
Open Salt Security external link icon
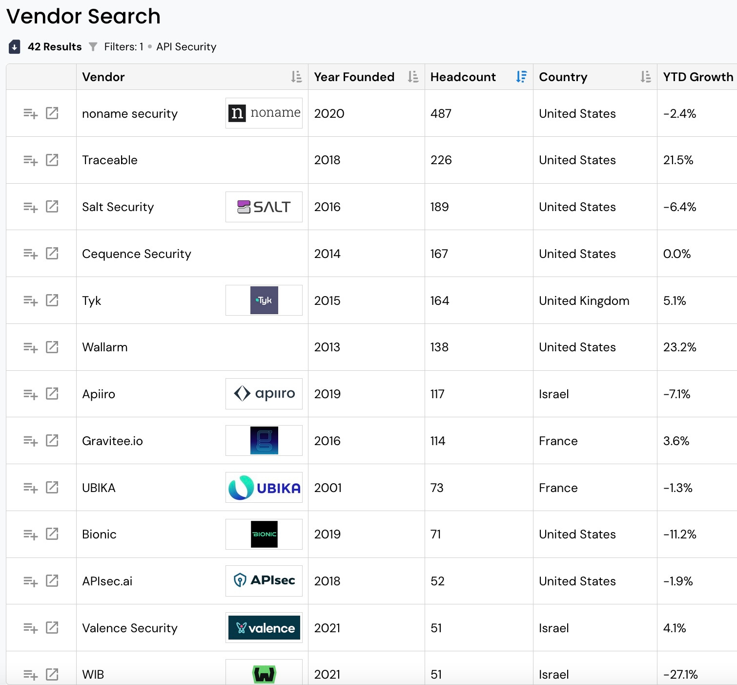coord(52,207)
